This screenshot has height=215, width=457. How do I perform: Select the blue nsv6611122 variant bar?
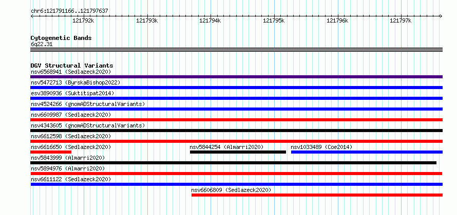click(x=236, y=184)
